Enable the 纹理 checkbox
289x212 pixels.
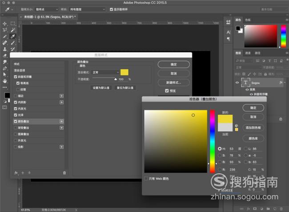[x=18, y=90]
